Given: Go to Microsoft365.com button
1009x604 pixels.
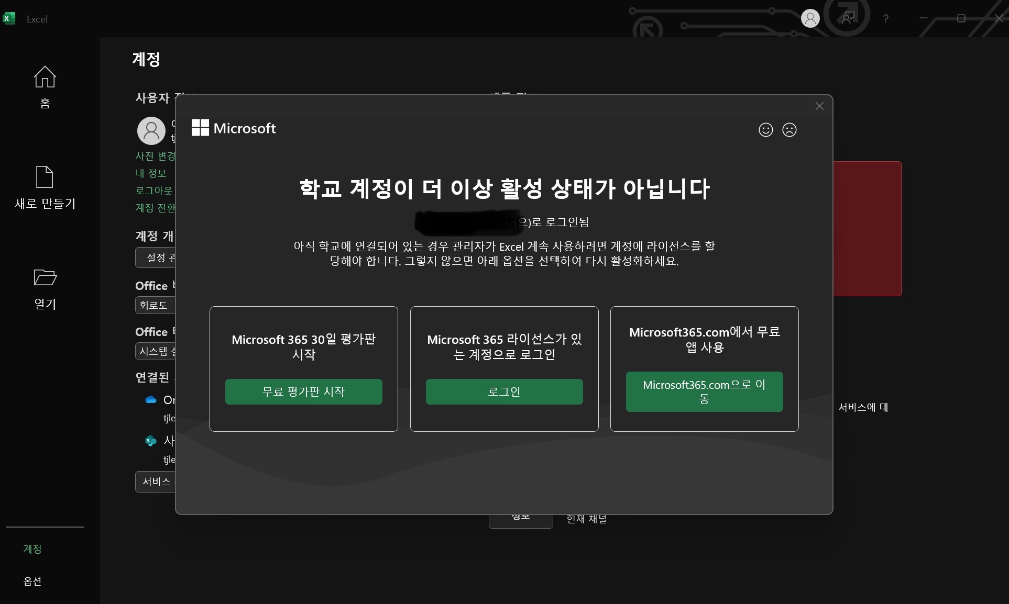Looking at the screenshot, I should (704, 392).
